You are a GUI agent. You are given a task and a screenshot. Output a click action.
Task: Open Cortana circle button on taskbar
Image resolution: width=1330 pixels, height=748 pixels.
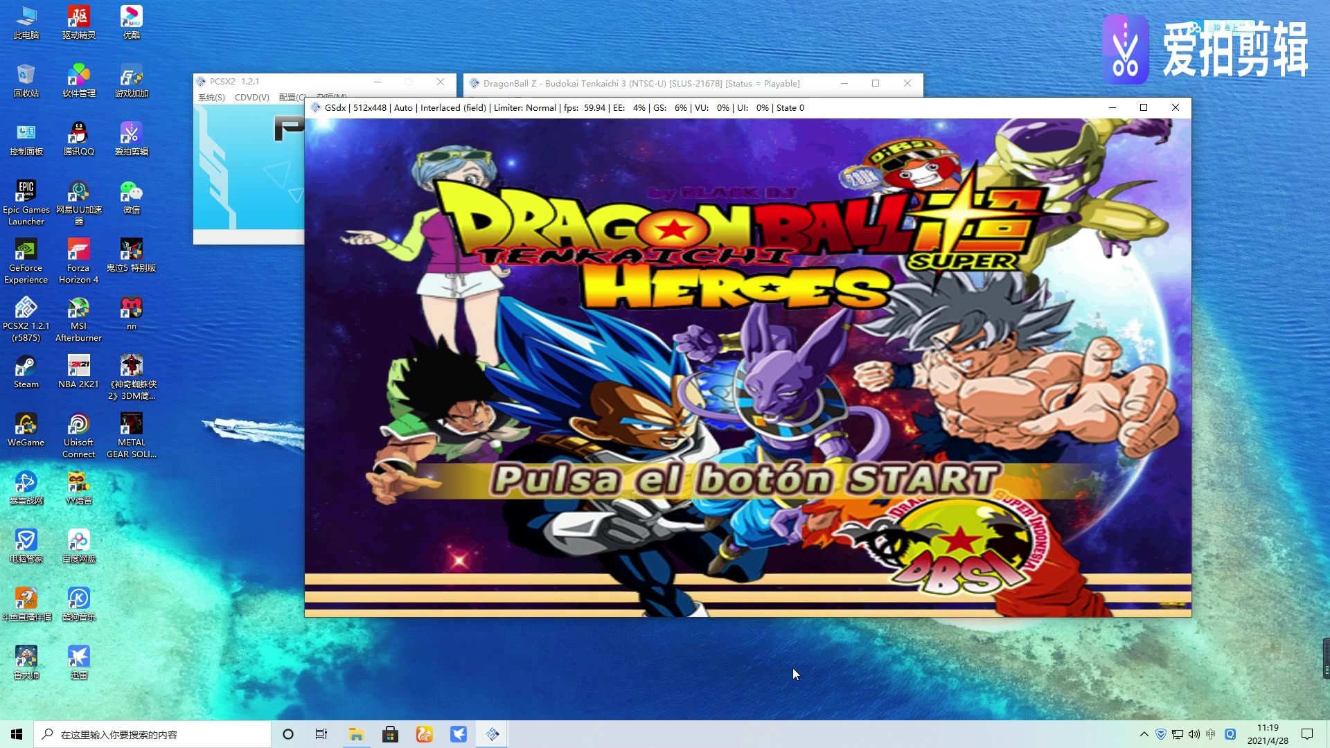coord(288,734)
